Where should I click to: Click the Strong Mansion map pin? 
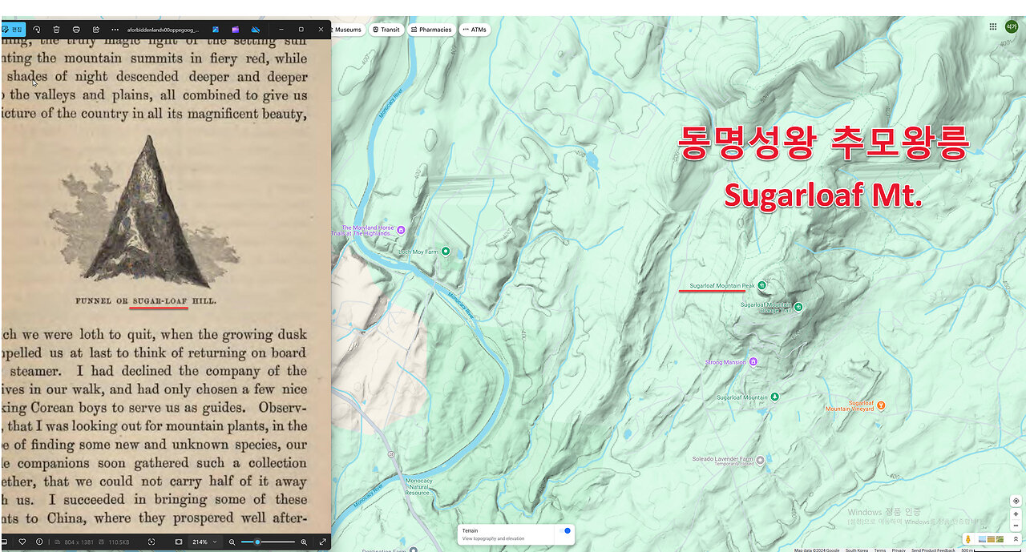point(753,362)
